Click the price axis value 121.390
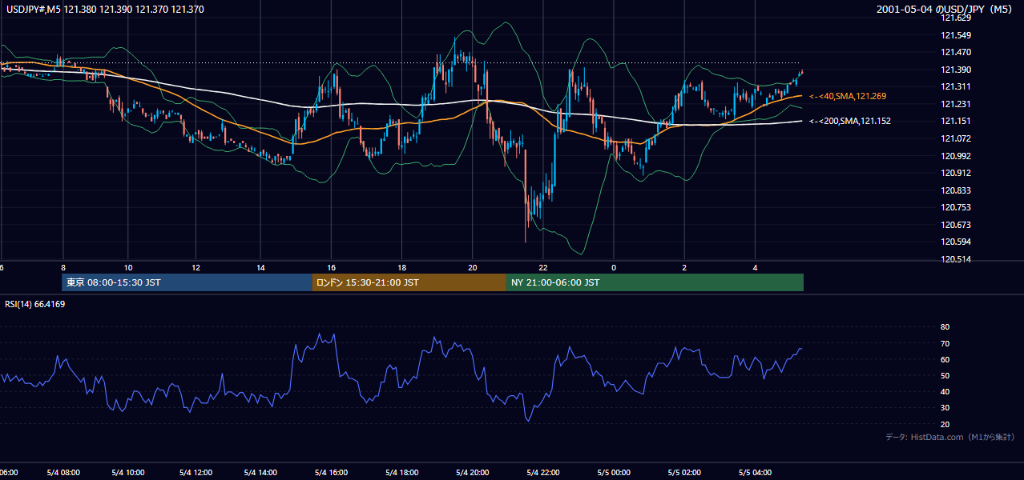The width and height of the screenshot is (1024, 480). [x=955, y=70]
